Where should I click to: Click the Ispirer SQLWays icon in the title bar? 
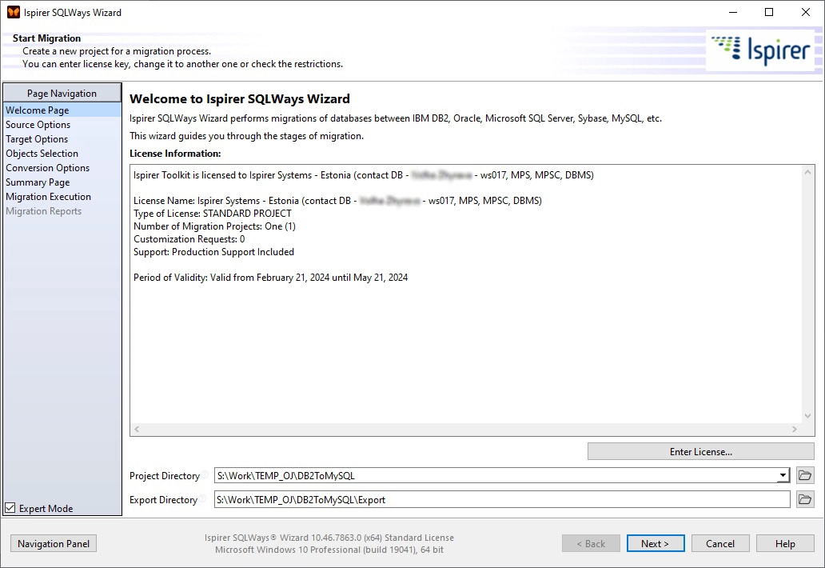pos(13,12)
